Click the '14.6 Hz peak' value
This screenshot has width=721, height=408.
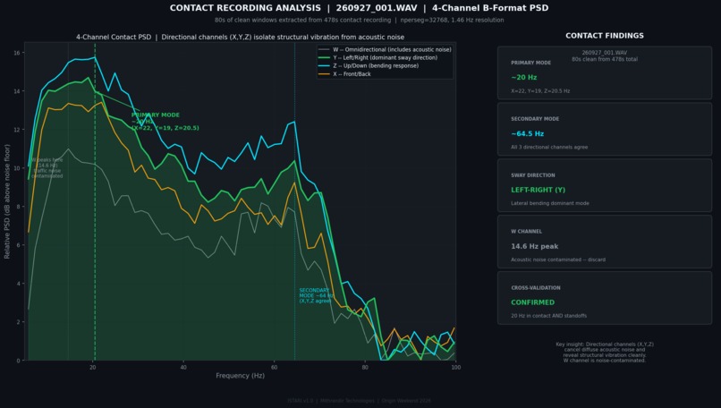pyautogui.click(x=534, y=246)
